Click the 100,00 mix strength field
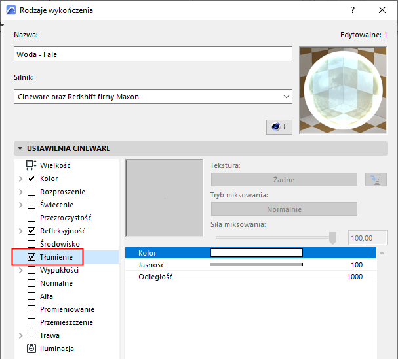Image resolution: width=398 pixels, height=359 pixels. tap(368, 238)
